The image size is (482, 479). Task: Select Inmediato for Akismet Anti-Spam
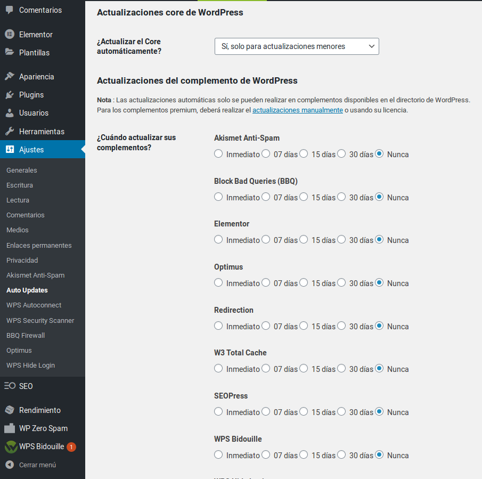tap(218, 153)
